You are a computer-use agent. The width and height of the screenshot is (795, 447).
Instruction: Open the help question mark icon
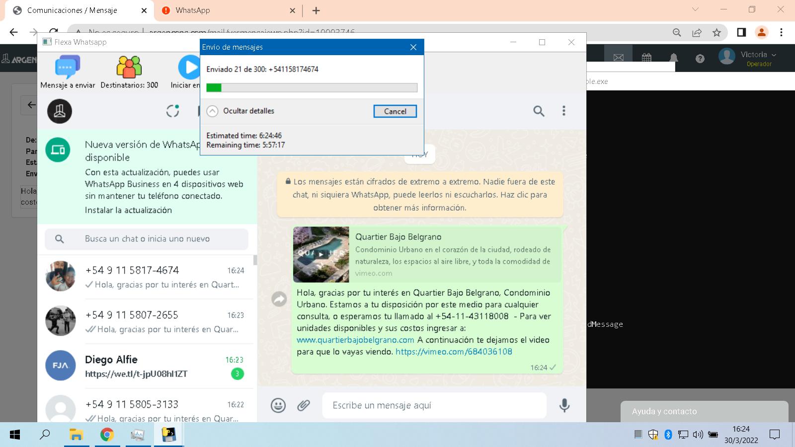700,59
